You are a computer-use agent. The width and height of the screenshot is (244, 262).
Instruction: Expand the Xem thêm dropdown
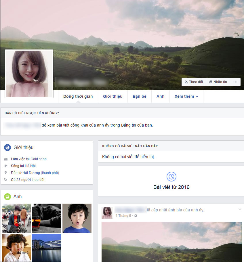[186, 96]
